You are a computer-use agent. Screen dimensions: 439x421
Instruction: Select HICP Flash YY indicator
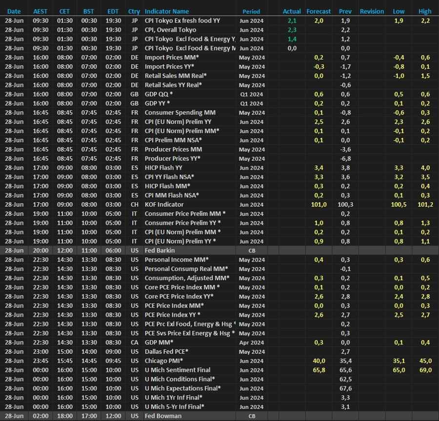(163, 168)
